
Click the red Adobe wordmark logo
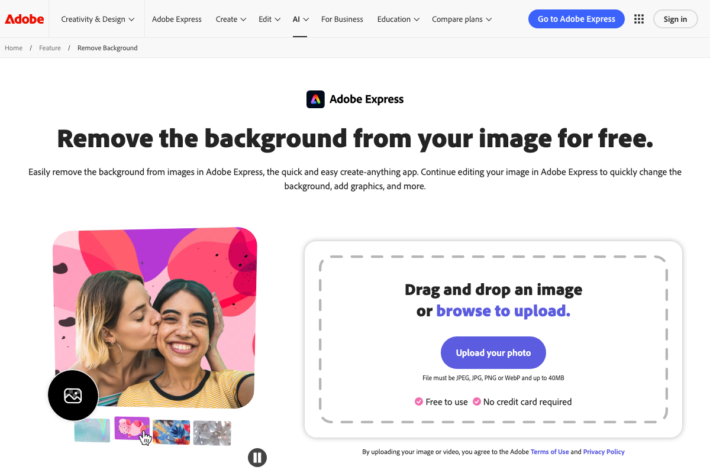[x=24, y=18]
